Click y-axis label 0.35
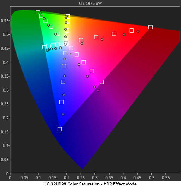Viewport: 181px width, 187px height. (5, 76)
